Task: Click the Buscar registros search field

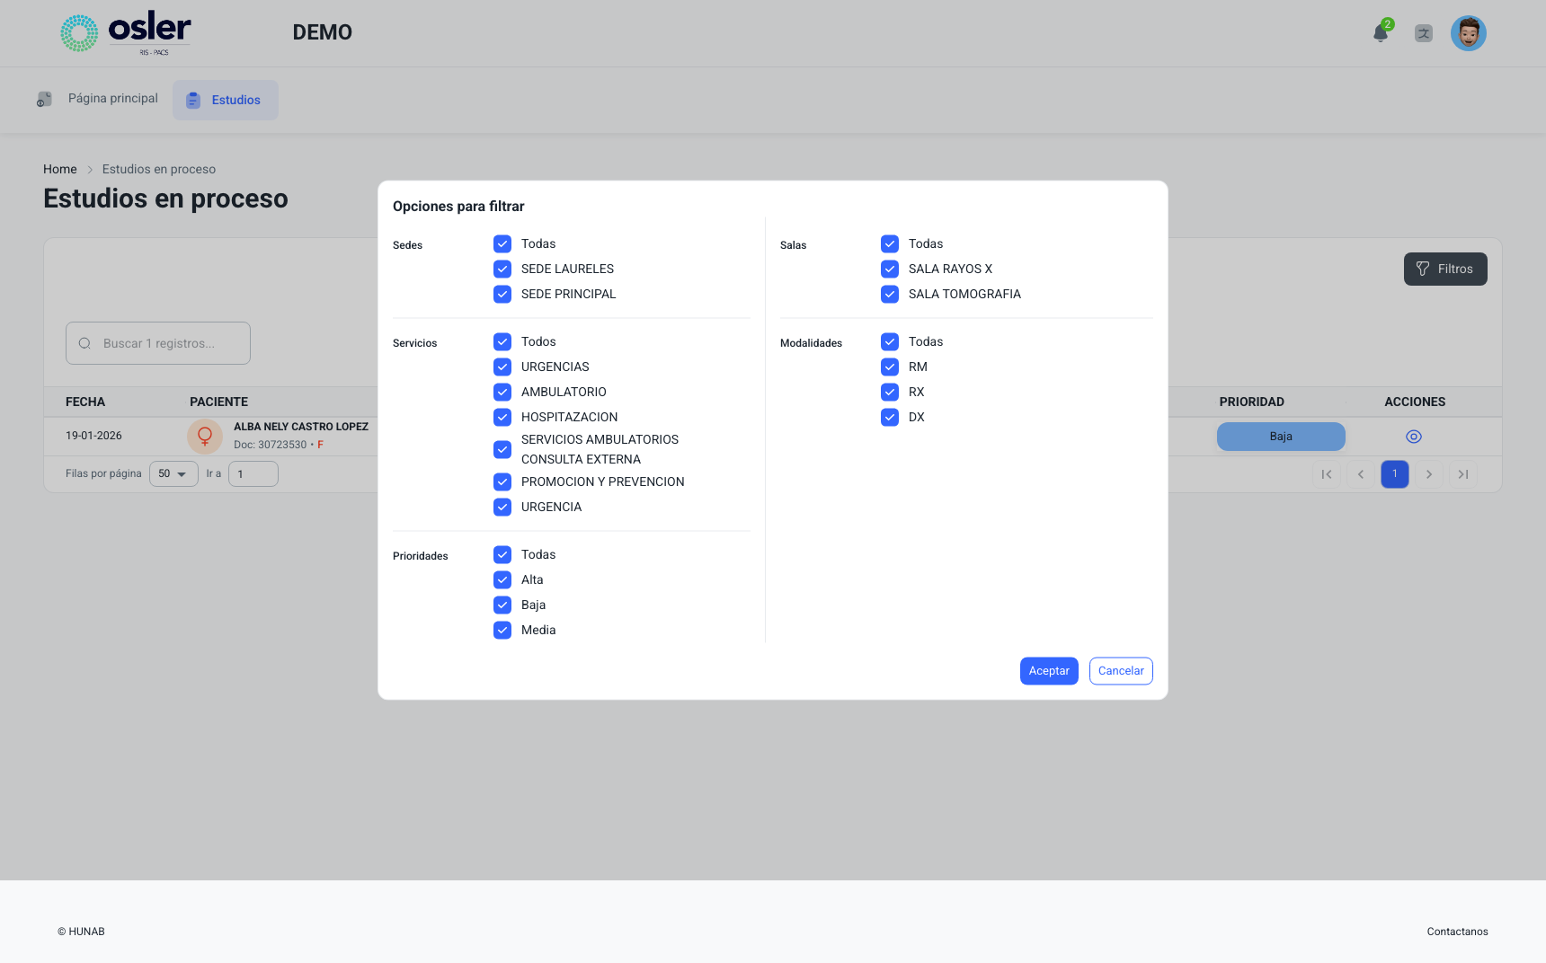Action: 158,343
